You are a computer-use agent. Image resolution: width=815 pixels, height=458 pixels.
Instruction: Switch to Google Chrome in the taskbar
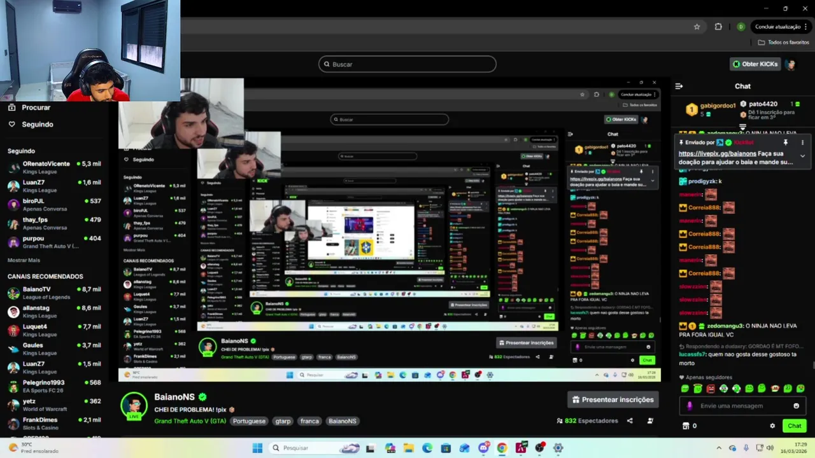502,448
